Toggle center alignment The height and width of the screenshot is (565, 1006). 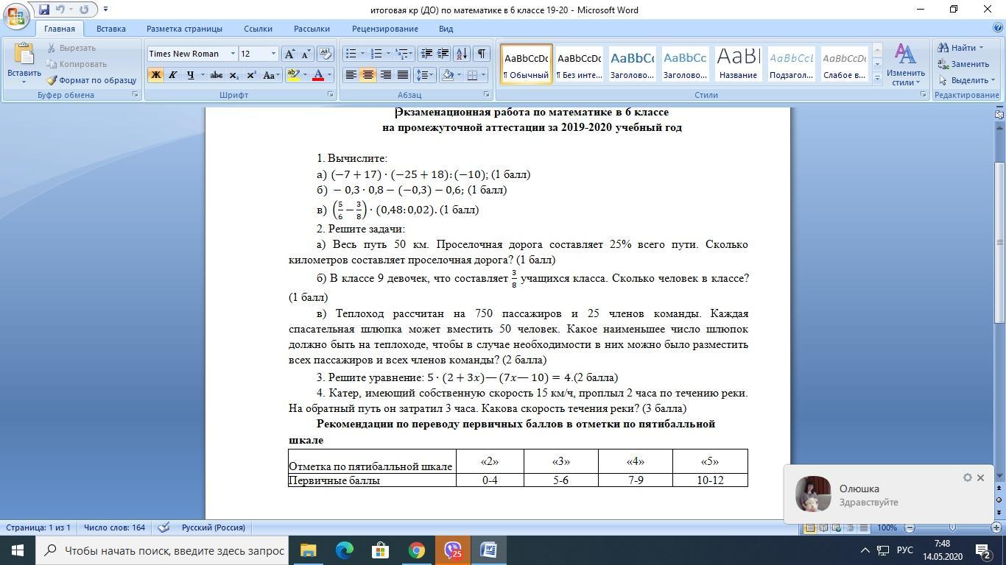click(368, 75)
